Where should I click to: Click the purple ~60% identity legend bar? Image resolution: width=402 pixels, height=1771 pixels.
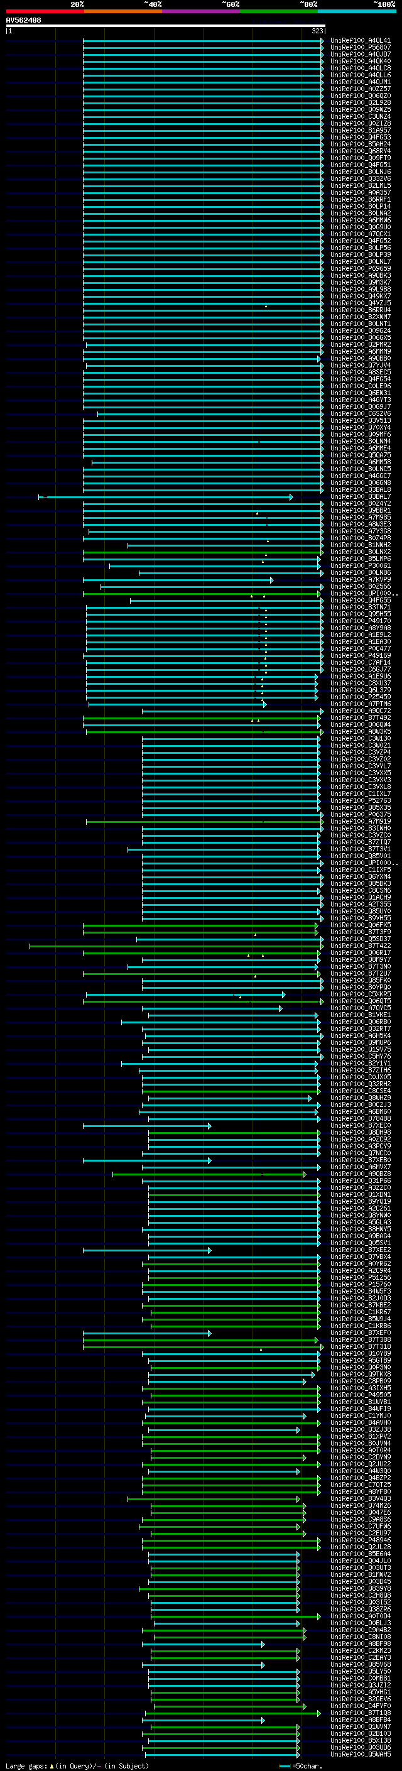click(x=202, y=11)
